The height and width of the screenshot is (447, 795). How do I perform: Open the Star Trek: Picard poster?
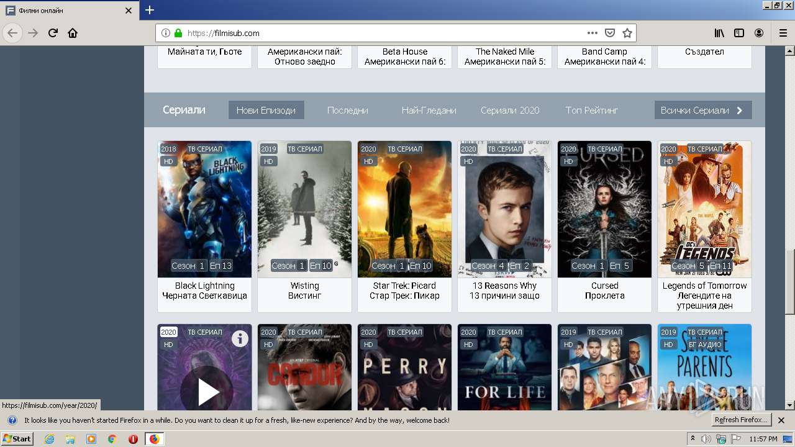click(x=404, y=209)
